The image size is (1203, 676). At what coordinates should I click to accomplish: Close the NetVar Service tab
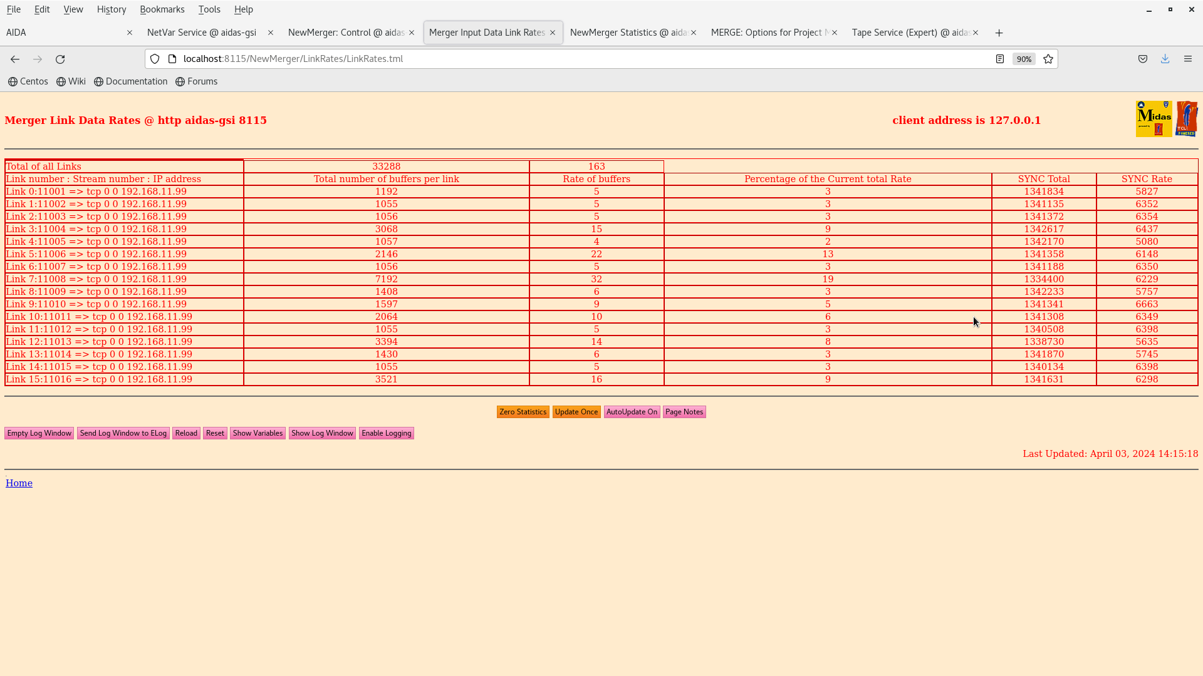pos(271,33)
